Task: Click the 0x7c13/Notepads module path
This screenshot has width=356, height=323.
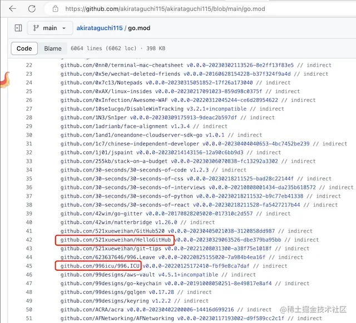Action: [x=101, y=82]
